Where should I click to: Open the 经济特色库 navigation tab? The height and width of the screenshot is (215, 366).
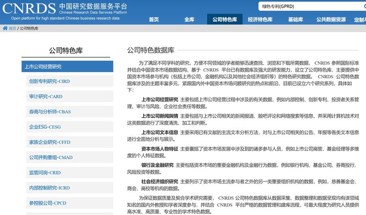click(x=260, y=19)
